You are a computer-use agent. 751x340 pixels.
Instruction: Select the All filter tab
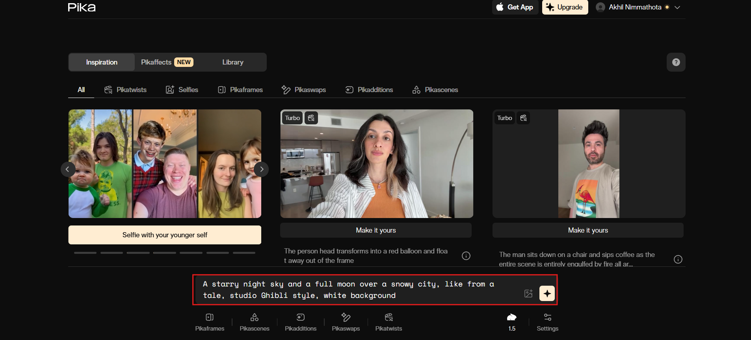(x=81, y=90)
